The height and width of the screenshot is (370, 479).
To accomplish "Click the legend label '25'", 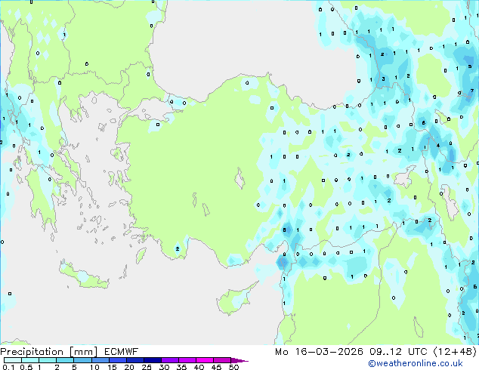I will coord(147,367).
